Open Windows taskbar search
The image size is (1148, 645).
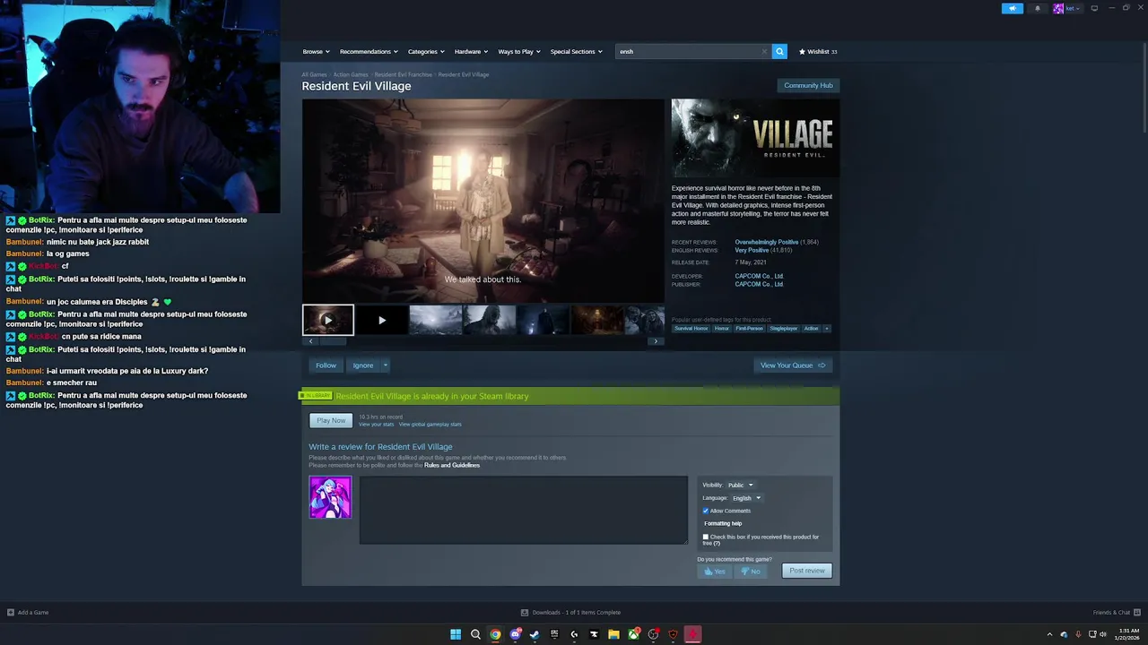475,634
